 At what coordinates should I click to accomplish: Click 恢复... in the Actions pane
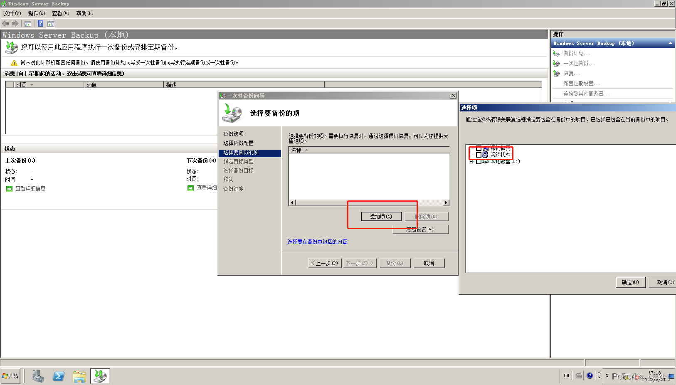pyautogui.click(x=572, y=73)
